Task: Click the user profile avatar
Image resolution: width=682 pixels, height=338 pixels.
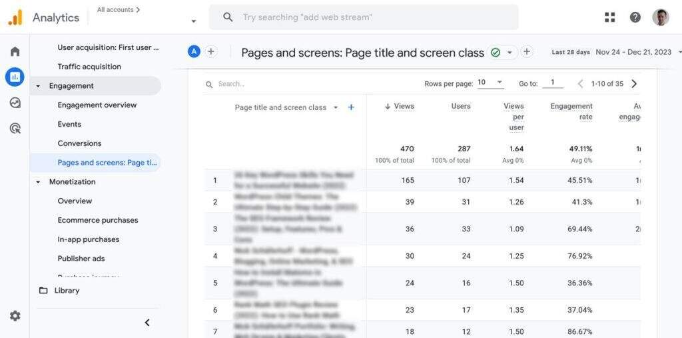Action: (x=660, y=17)
